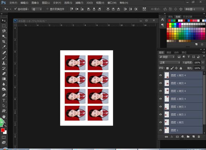Hide the 图层 1 拷贝 3 layer
The height and width of the screenshot is (150, 206).
tap(160, 106)
